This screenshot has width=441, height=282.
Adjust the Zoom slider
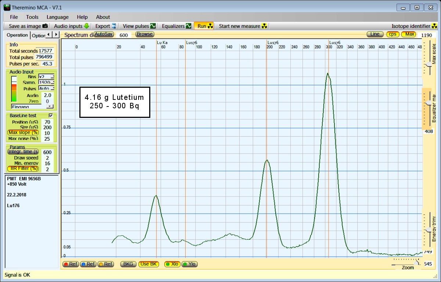(416, 263)
